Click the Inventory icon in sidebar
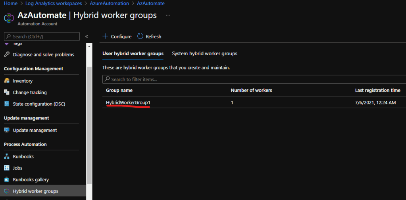Viewport: 406px width, 200px height. (6, 81)
